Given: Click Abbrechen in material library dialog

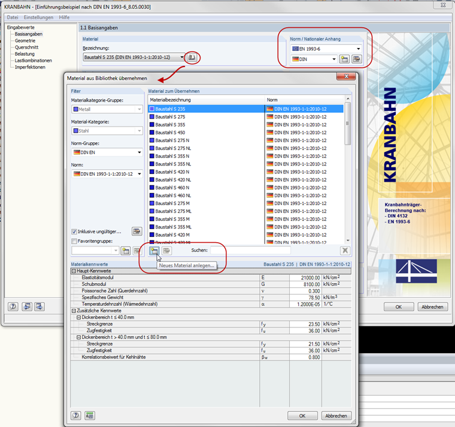Looking at the screenshot, I should 336,416.
